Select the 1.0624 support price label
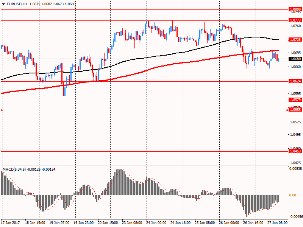Screen dimensions: 303x227 pos(295,81)
